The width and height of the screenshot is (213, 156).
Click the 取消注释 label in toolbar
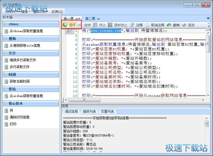click(x=158, y=25)
